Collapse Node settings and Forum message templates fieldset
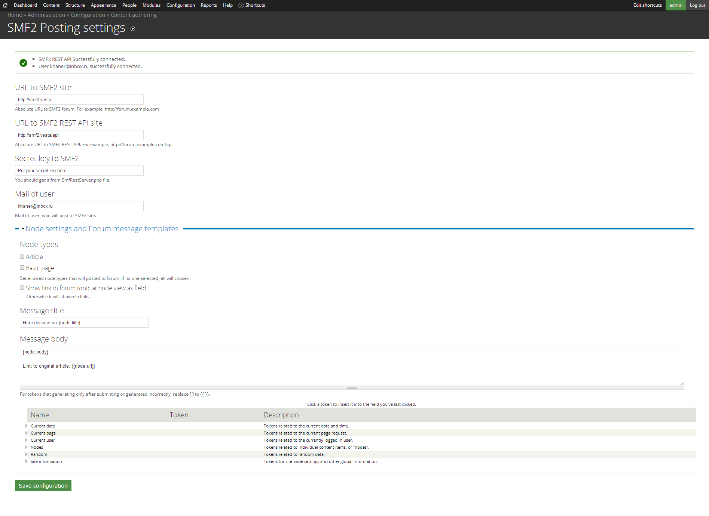 click(x=102, y=229)
